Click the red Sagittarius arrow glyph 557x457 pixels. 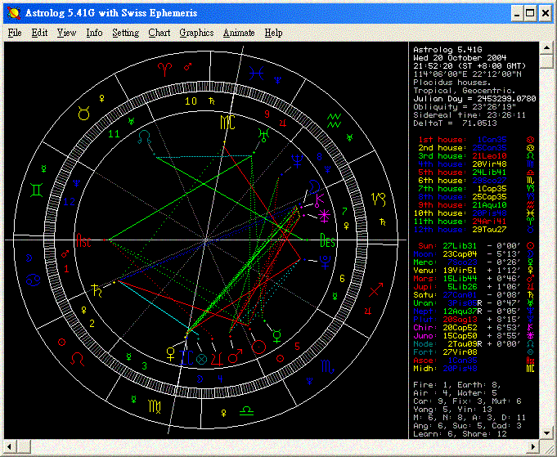coord(376,289)
